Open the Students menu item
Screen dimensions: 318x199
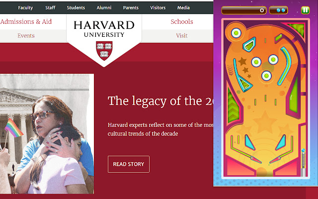point(76,8)
